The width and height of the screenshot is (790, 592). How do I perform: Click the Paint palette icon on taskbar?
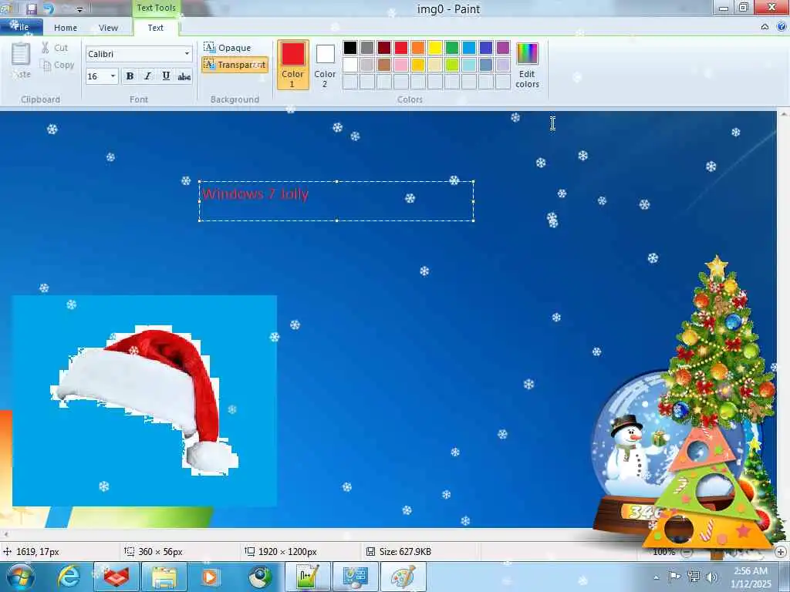[403, 577]
